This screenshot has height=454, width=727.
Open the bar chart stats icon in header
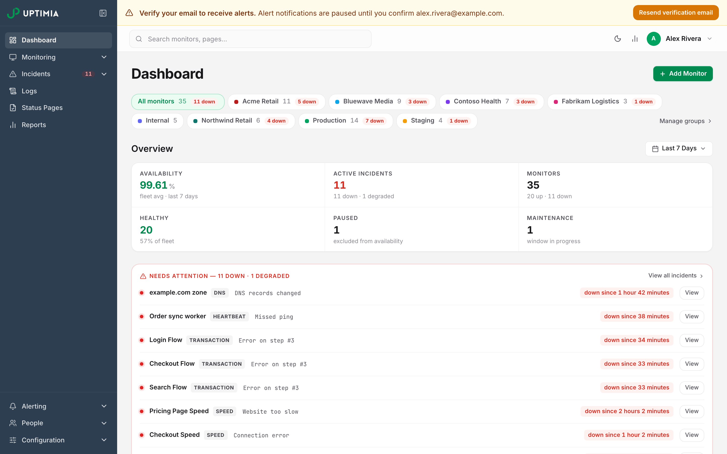click(x=634, y=39)
